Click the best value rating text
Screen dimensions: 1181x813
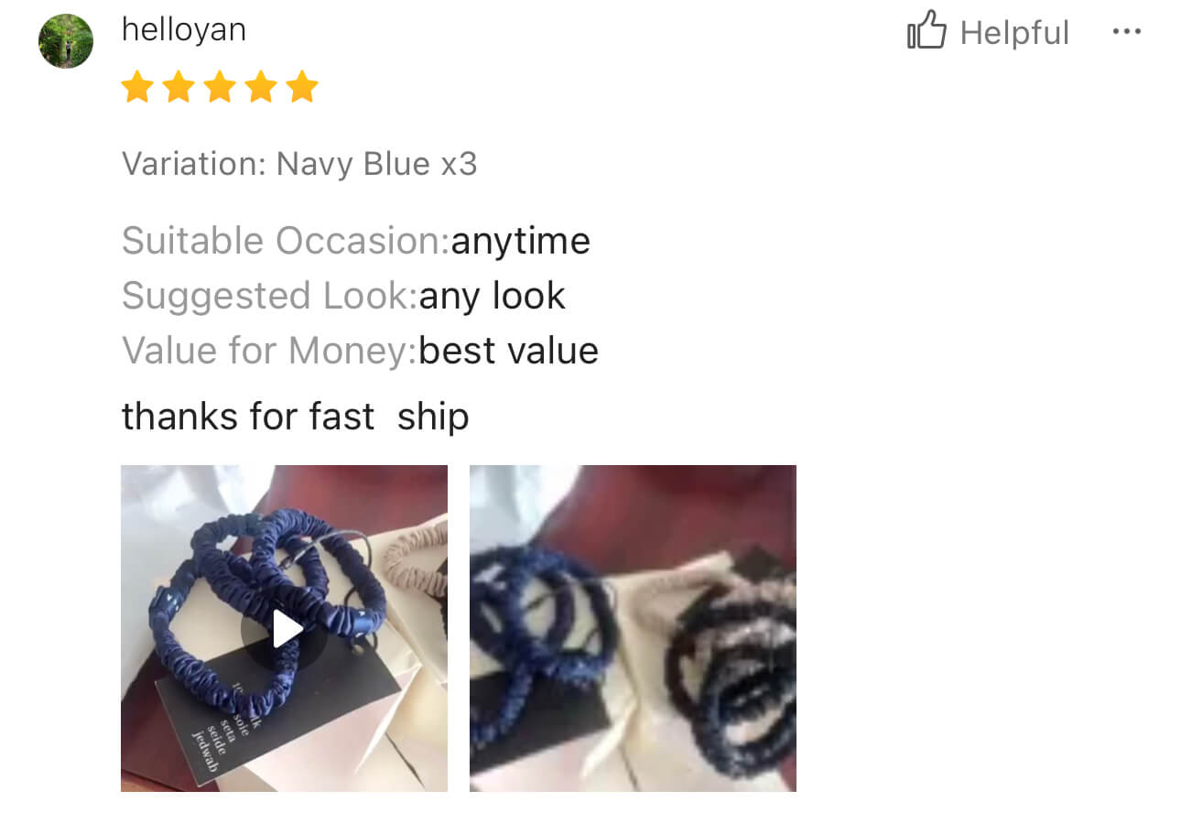[x=509, y=351]
